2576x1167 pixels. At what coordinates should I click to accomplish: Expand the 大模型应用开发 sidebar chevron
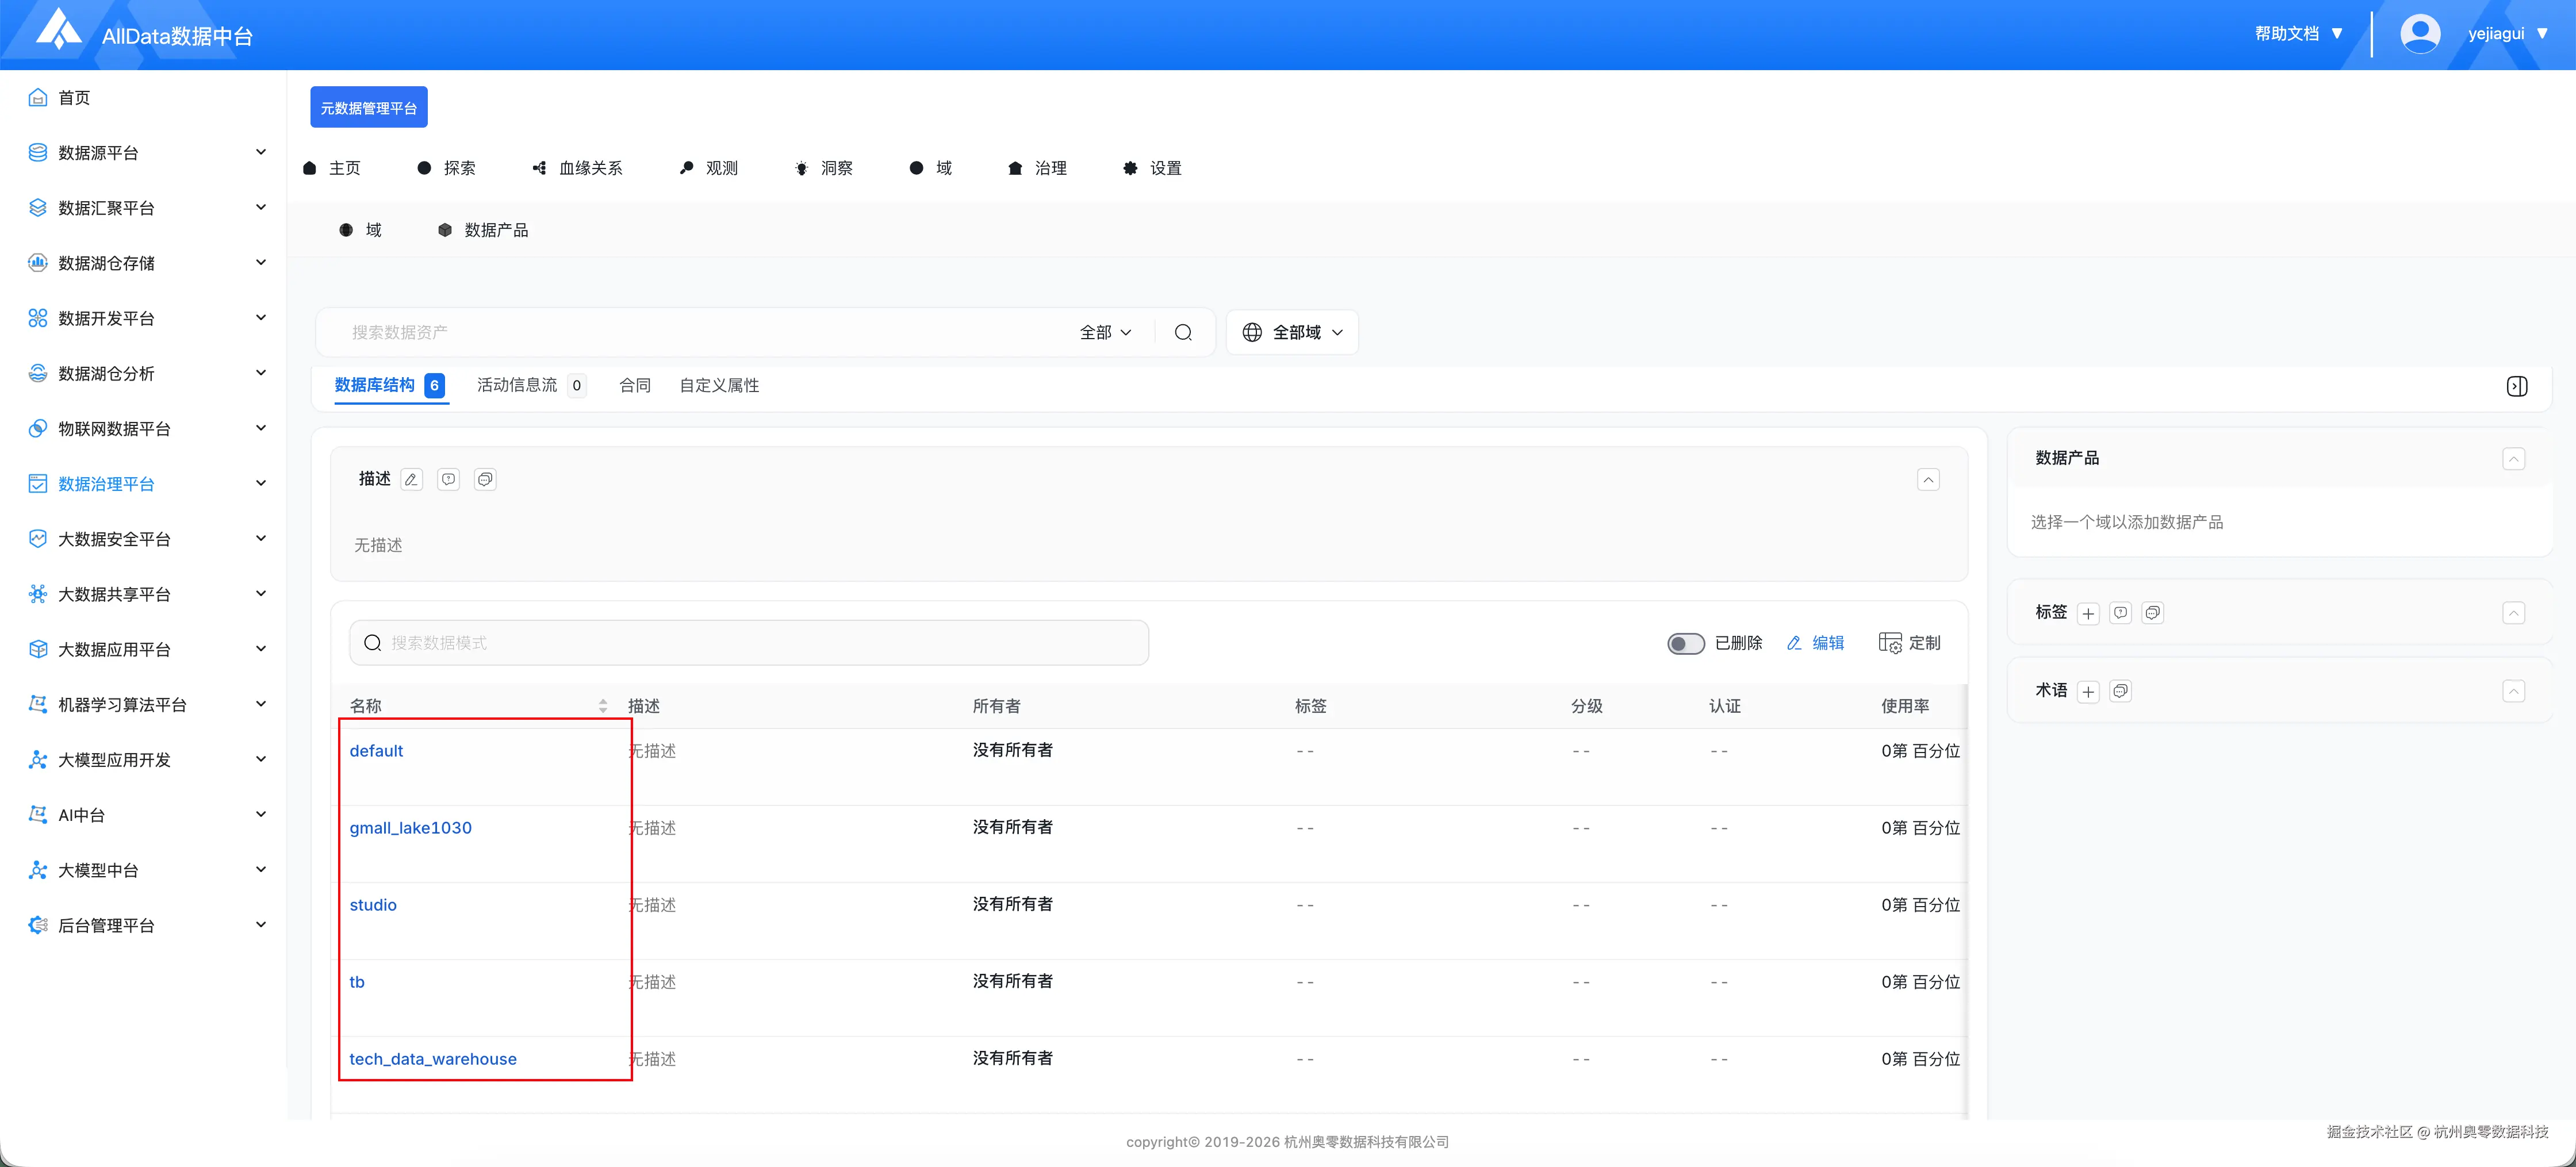click(x=261, y=759)
